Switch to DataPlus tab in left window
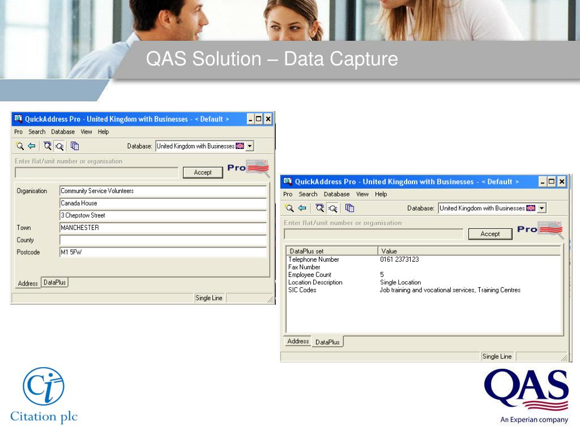Viewport: 580px width, 435px height. (x=55, y=283)
